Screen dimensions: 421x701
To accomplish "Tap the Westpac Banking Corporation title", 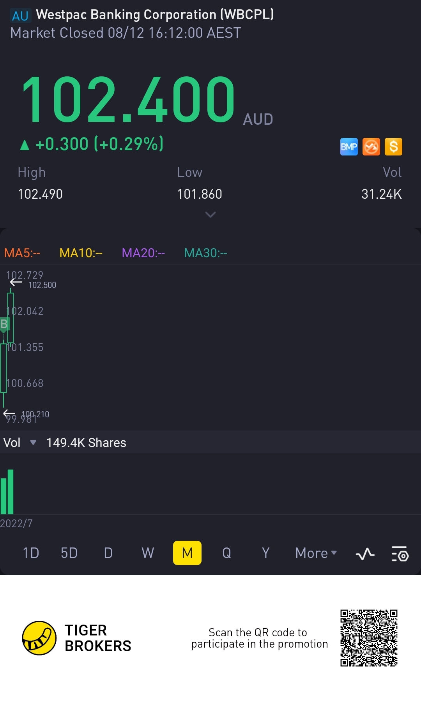I will (155, 14).
